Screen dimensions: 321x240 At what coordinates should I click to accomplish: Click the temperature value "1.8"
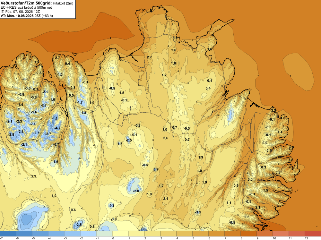(x=173, y=63)
